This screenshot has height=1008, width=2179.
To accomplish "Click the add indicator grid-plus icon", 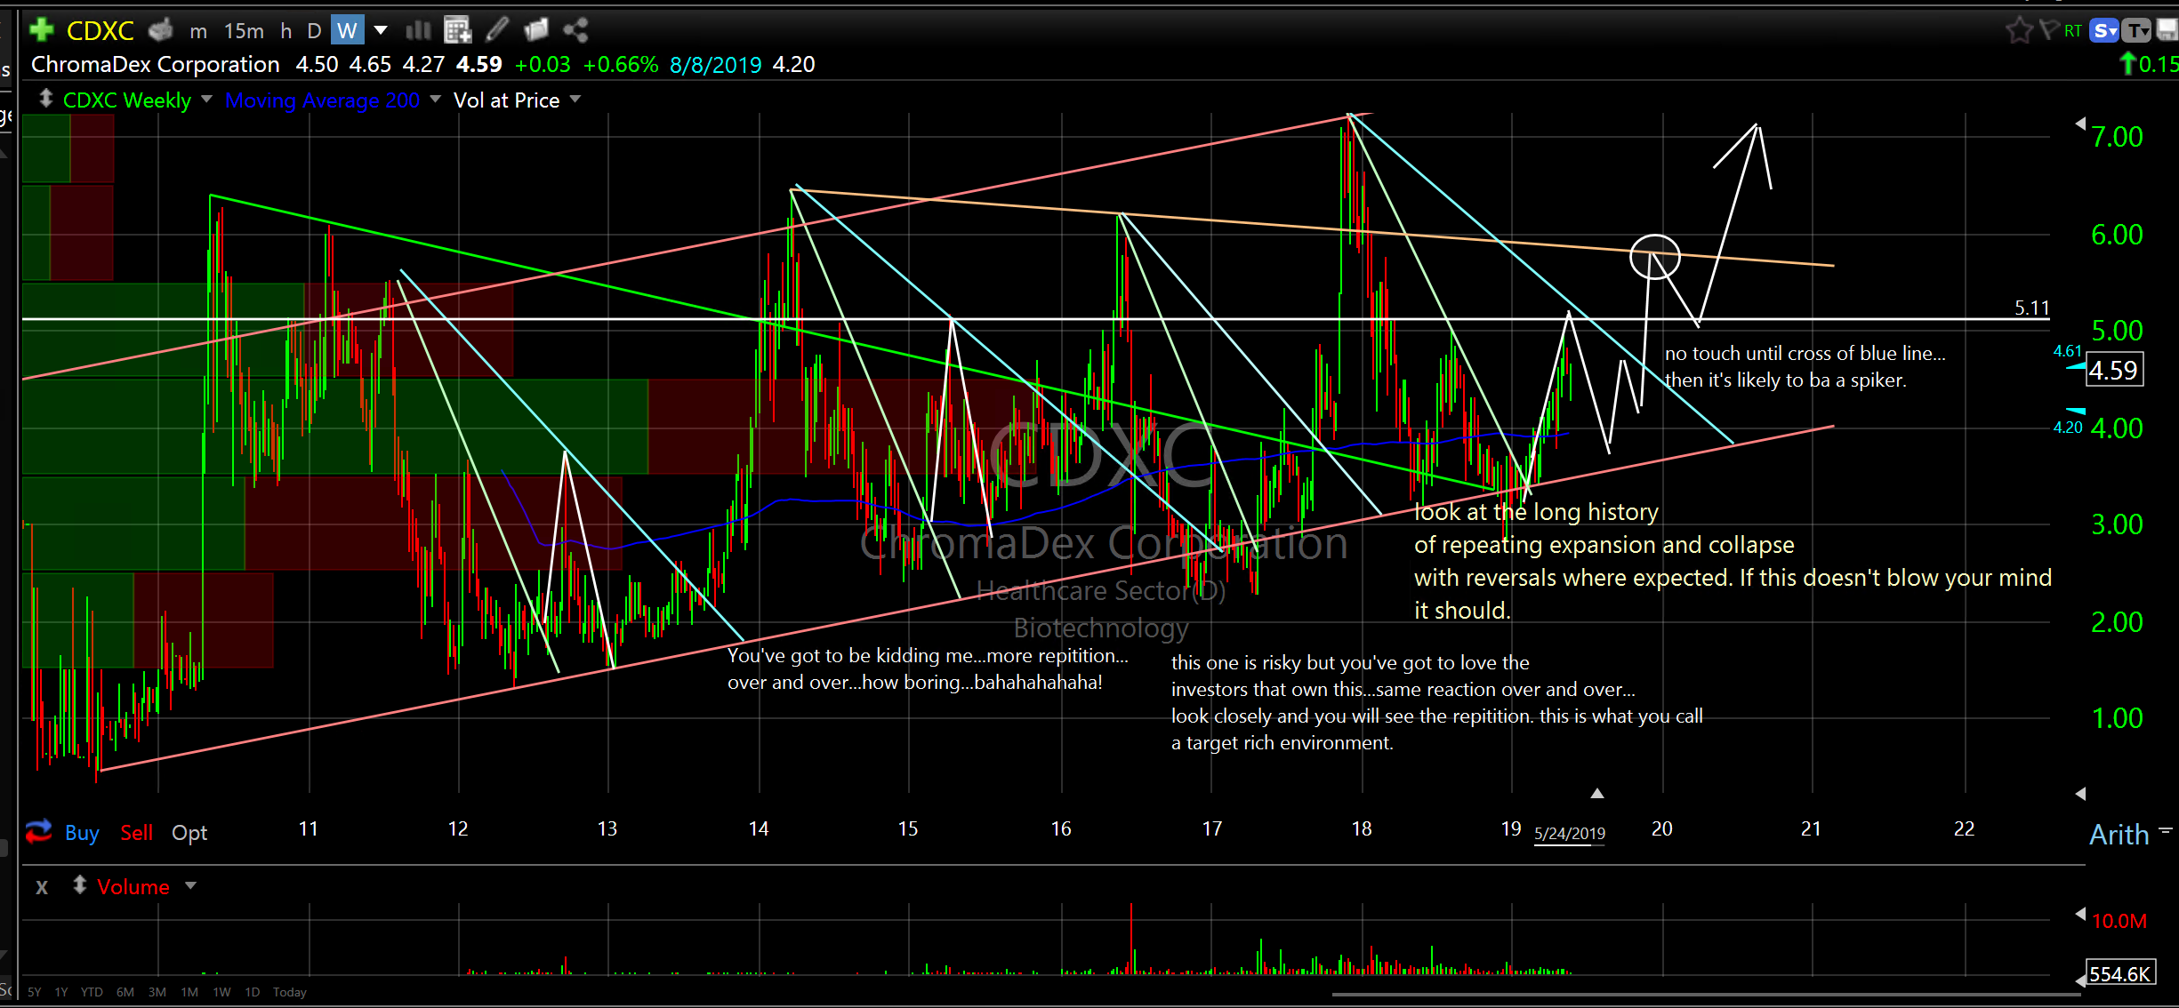I will coord(457,30).
